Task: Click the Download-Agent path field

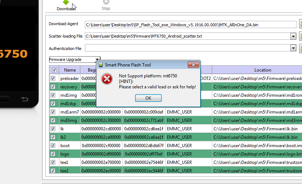Action: (190, 24)
